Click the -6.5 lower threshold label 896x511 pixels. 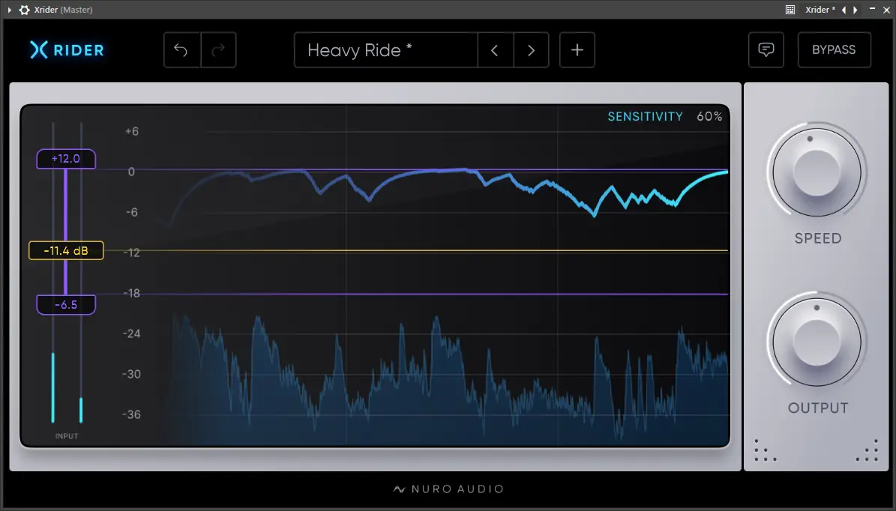[66, 304]
